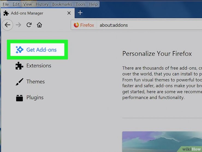Click the Personalize Your Firefox heading
Viewport: 202px width, 152px height.
coord(157,54)
